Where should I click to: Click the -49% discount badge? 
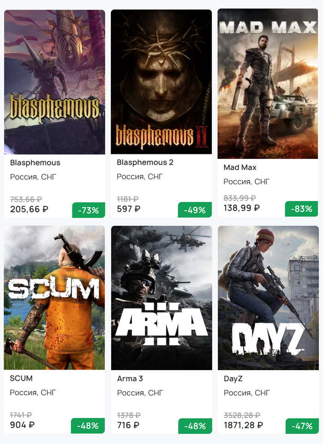pos(195,210)
